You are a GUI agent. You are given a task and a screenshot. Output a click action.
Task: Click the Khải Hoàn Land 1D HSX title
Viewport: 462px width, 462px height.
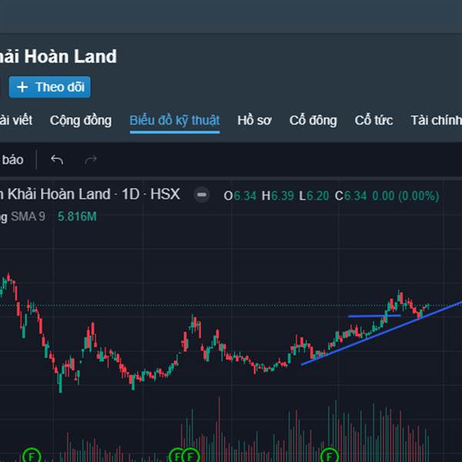[90, 195]
